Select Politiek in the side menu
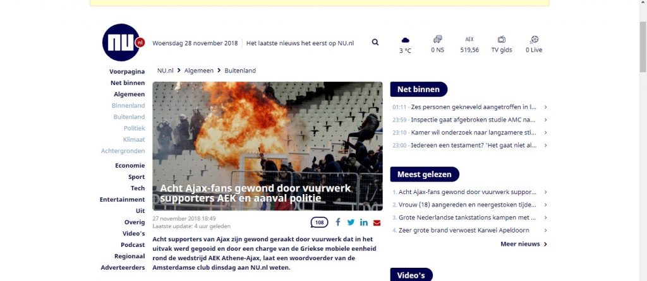The width and height of the screenshot is (647, 281). click(134, 128)
